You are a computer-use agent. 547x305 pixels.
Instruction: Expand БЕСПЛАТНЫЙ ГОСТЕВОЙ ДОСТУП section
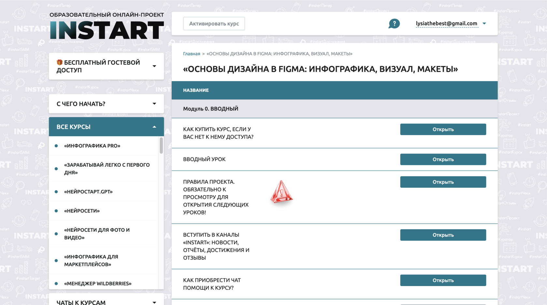(106, 66)
